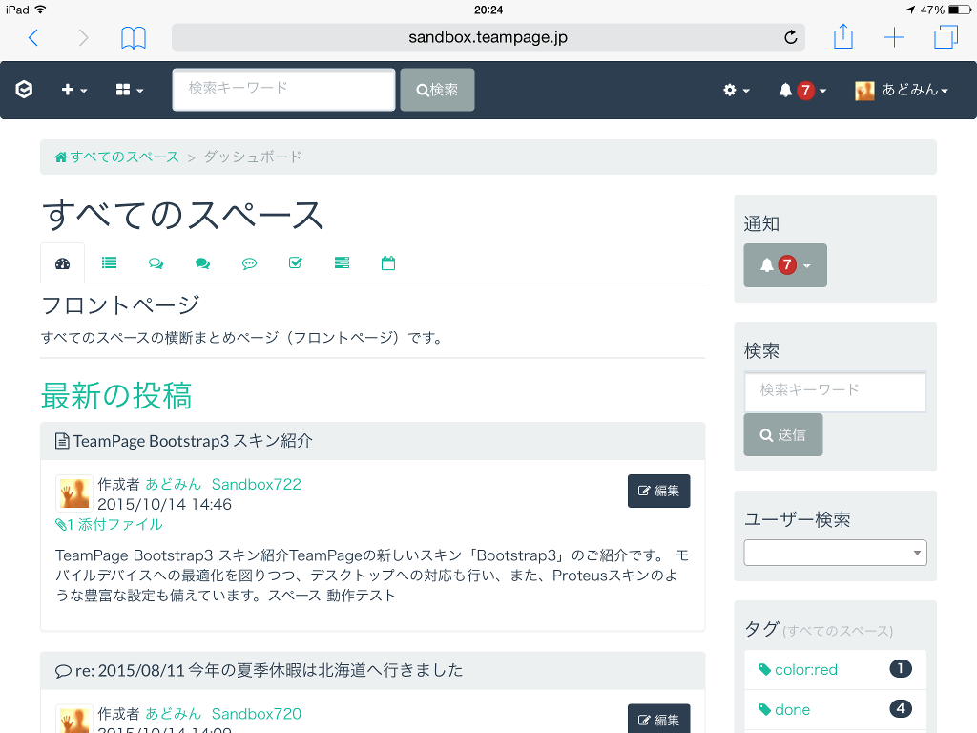Screen dimensions: 977x733
Task: Expand the grid spaces menu
Action: (x=129, y=90)
